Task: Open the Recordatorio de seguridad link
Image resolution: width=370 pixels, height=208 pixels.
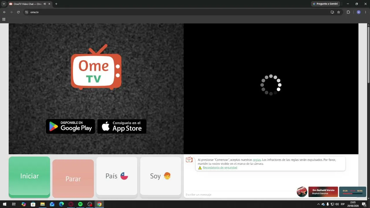Action: (220, 168)
